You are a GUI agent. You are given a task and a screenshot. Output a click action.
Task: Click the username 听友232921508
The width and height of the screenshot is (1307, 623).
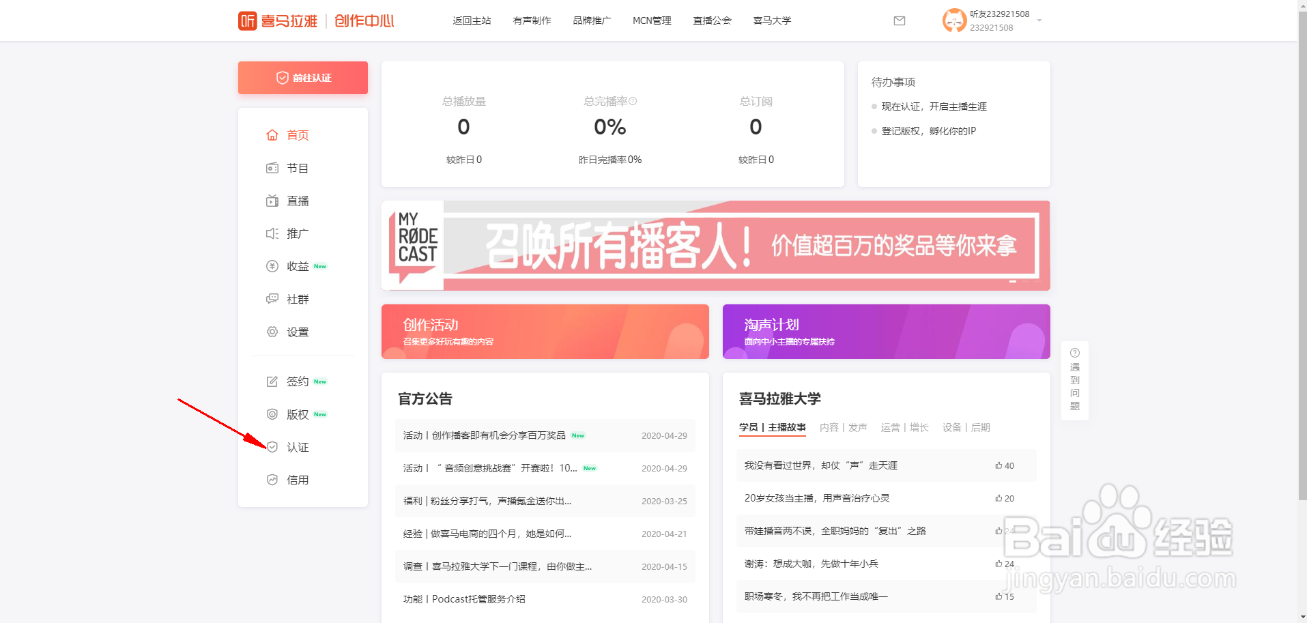pyautogui.click(x=1000, y=14)
